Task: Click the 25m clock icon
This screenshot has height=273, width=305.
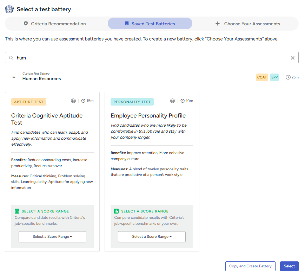Action: point(288,77)
